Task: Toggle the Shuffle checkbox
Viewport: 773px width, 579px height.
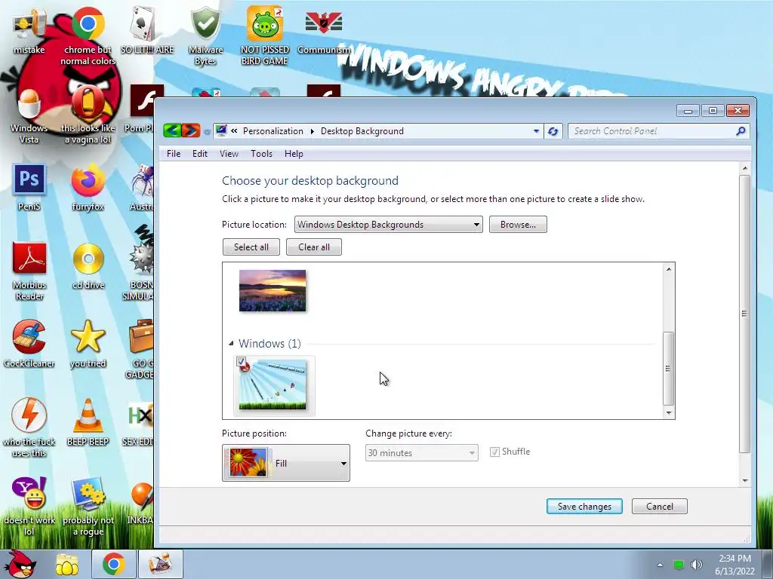Action: click(494, 452)
